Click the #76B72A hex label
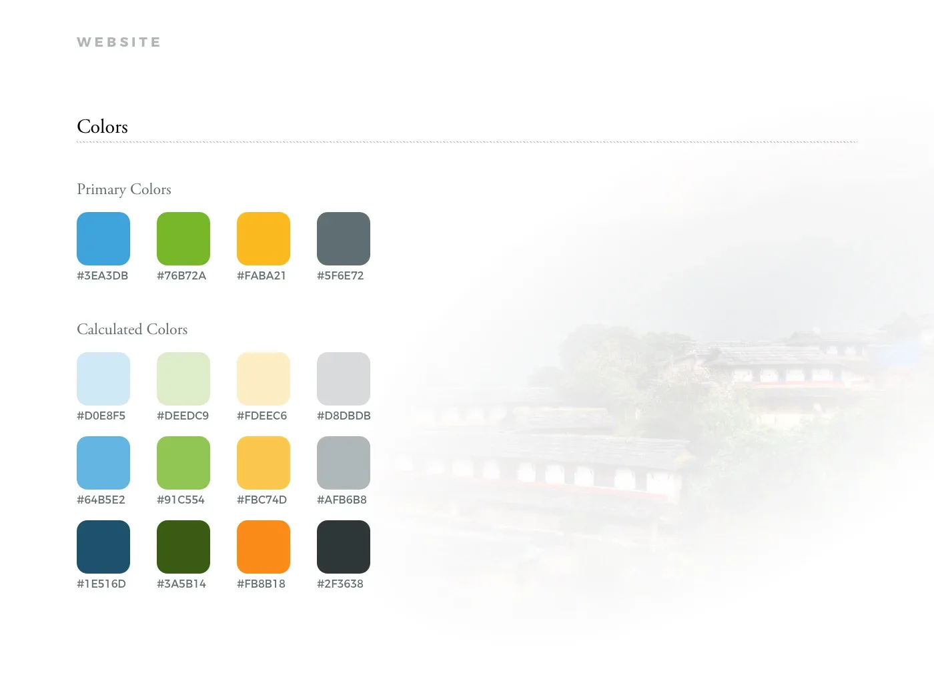934x673 pixels. pyautogui.click(x=181, y=275)
